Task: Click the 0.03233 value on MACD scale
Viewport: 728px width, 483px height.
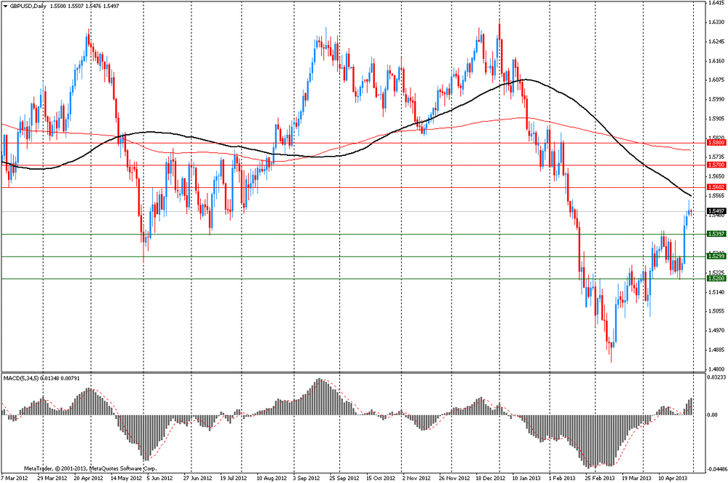Action: (716, 380)
